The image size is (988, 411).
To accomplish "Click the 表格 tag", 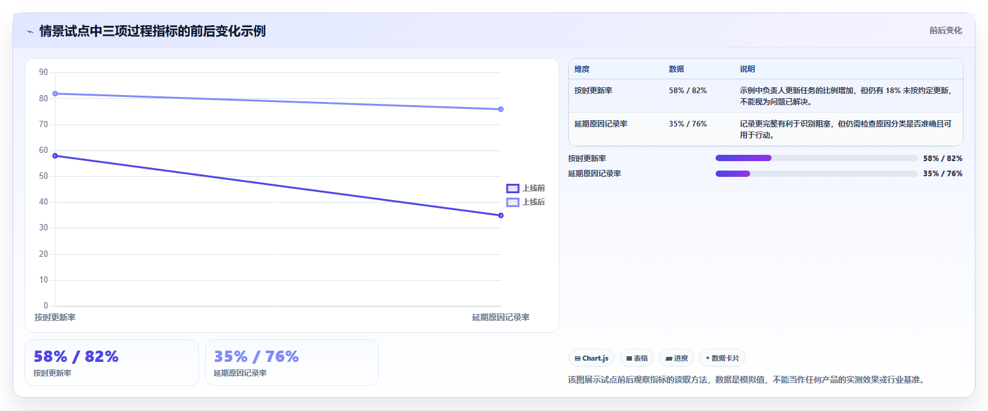I will tap(637, 358).
